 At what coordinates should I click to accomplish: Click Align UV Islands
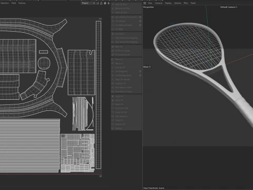126,80
